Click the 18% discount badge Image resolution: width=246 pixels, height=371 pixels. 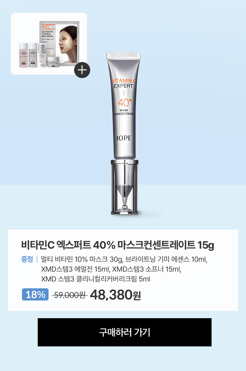35,295
